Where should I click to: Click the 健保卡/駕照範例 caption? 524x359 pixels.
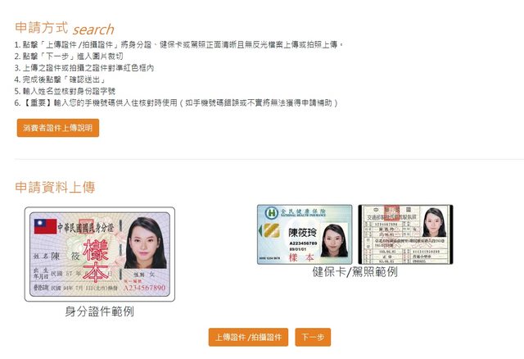pos(355,271)
